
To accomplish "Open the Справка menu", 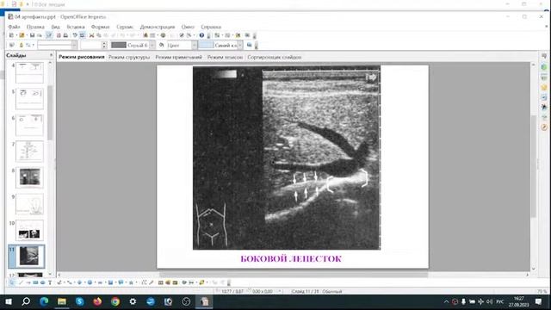I will (x=211, y=27).
